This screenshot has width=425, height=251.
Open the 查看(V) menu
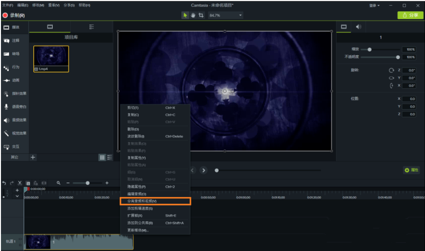tap(54, 5)
